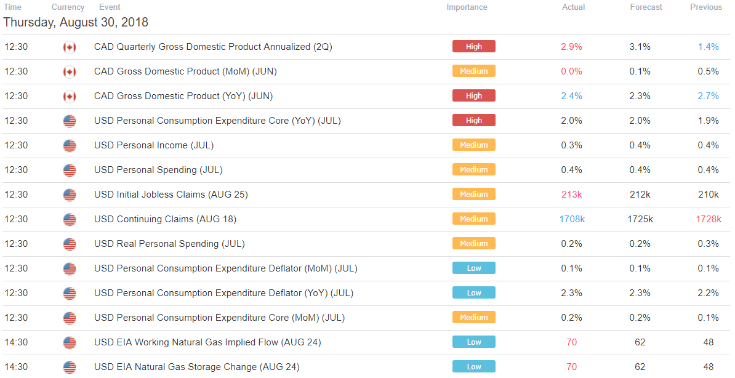Click US flag for EIA Natural Gas Storage Change
The height and width of the screenshot is (378, 735).
[70, 367]
